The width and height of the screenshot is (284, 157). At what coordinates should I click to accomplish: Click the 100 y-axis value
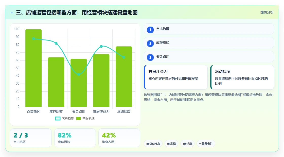17,29
